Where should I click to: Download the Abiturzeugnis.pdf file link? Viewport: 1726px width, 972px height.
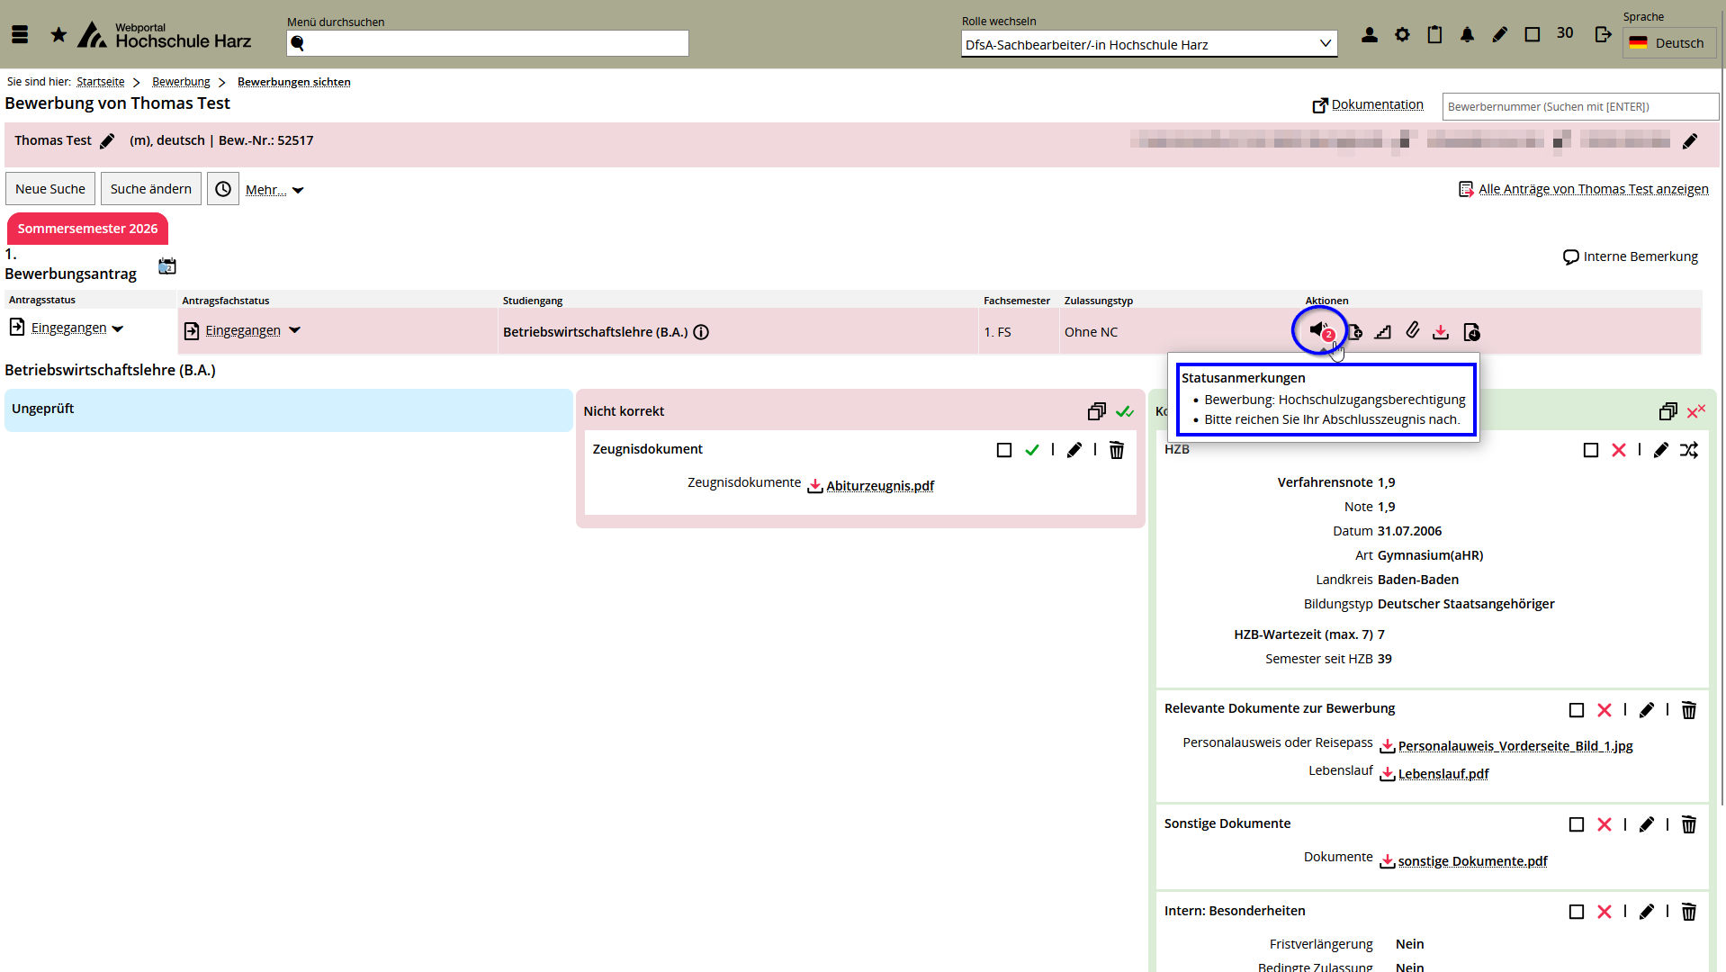tap(879, 486)
